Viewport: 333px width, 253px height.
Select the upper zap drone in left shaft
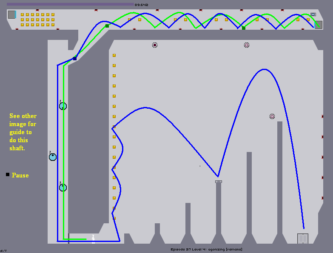(x=63, y=106)
